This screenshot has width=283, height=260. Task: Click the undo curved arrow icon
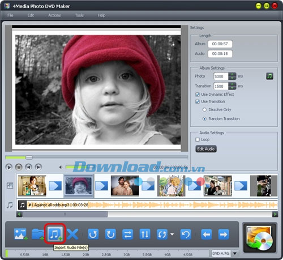pos(186,234)
